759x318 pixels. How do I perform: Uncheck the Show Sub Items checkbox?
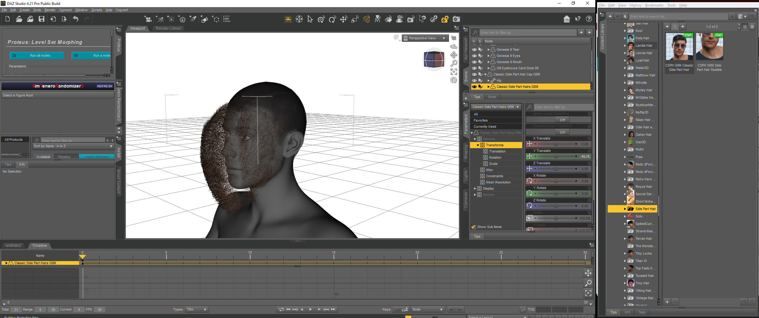[473, 227]
